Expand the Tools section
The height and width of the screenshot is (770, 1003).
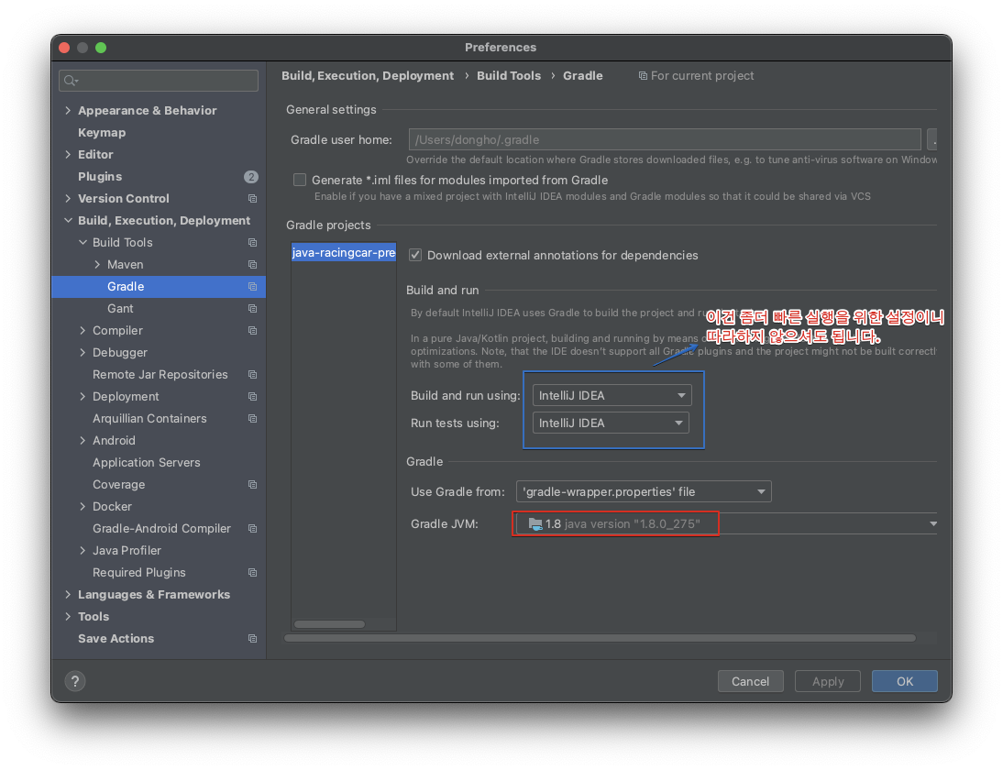pos(68,617)
